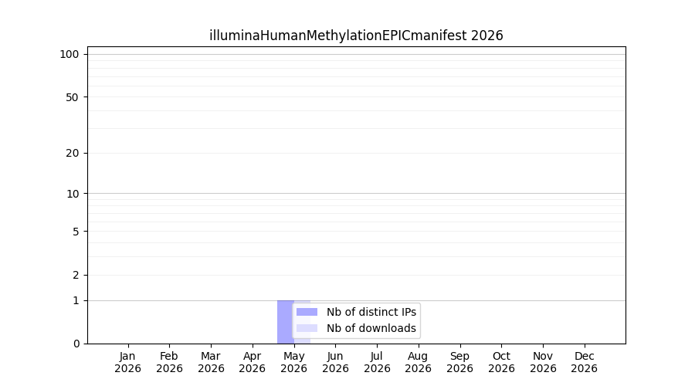Click the Jun 2026 axis label

point(336,362)
